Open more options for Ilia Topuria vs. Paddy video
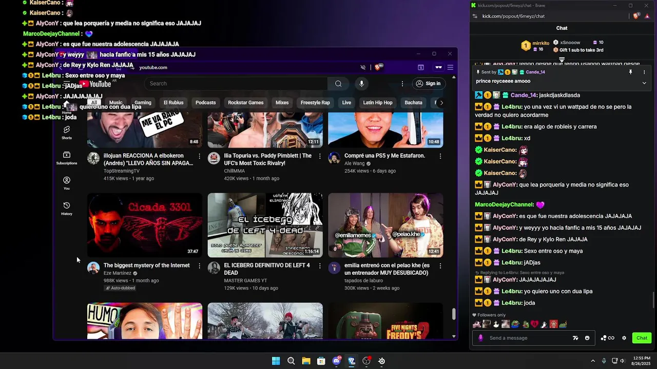 point(320,156)
